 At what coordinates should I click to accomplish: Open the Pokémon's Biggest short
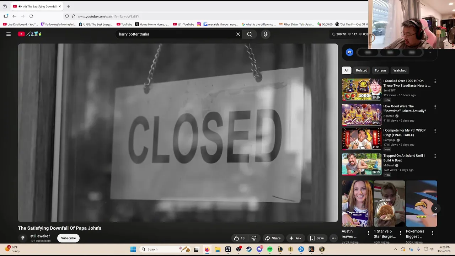pos(421,204)
